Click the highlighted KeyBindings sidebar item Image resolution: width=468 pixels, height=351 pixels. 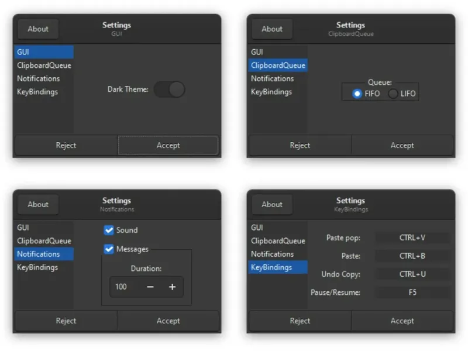[x=278, y=267]
